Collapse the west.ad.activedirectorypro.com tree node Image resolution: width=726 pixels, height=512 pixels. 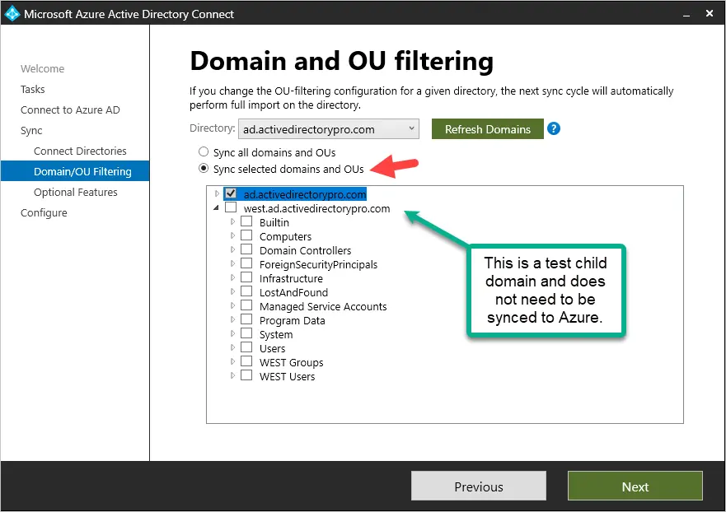pyautogui.click(x=216, y=208)
